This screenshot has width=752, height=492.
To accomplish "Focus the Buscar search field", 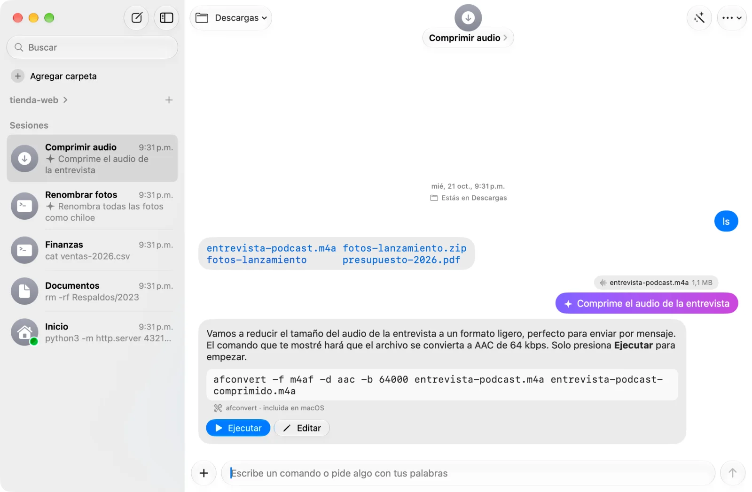I will coord(92,47).
